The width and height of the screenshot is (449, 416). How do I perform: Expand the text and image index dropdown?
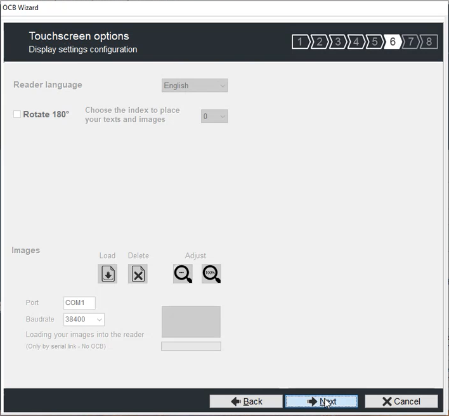214,116
